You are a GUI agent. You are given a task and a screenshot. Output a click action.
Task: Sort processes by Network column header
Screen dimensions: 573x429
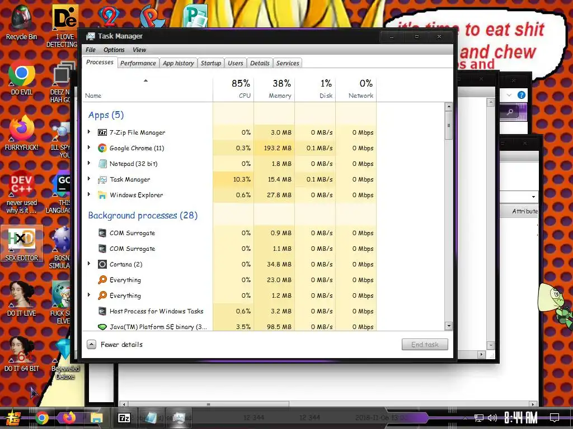356,89
